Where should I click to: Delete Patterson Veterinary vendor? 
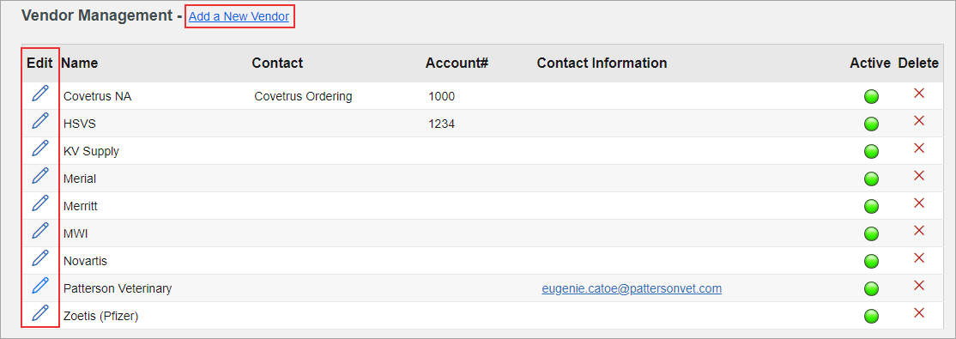pyautogui.click(x=919, y=285)
